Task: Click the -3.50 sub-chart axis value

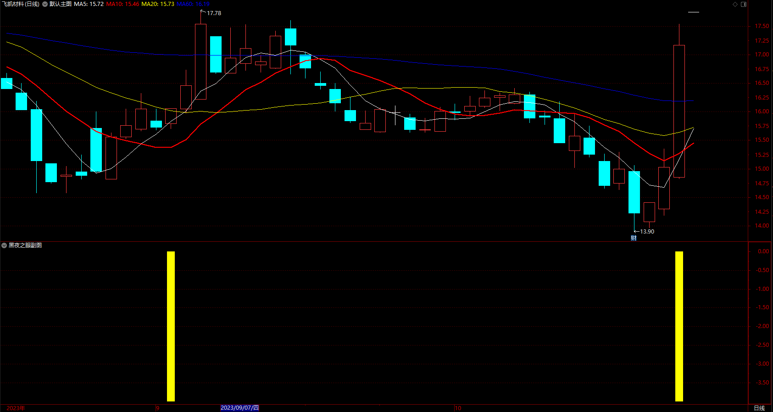Action: coord(762,383)
